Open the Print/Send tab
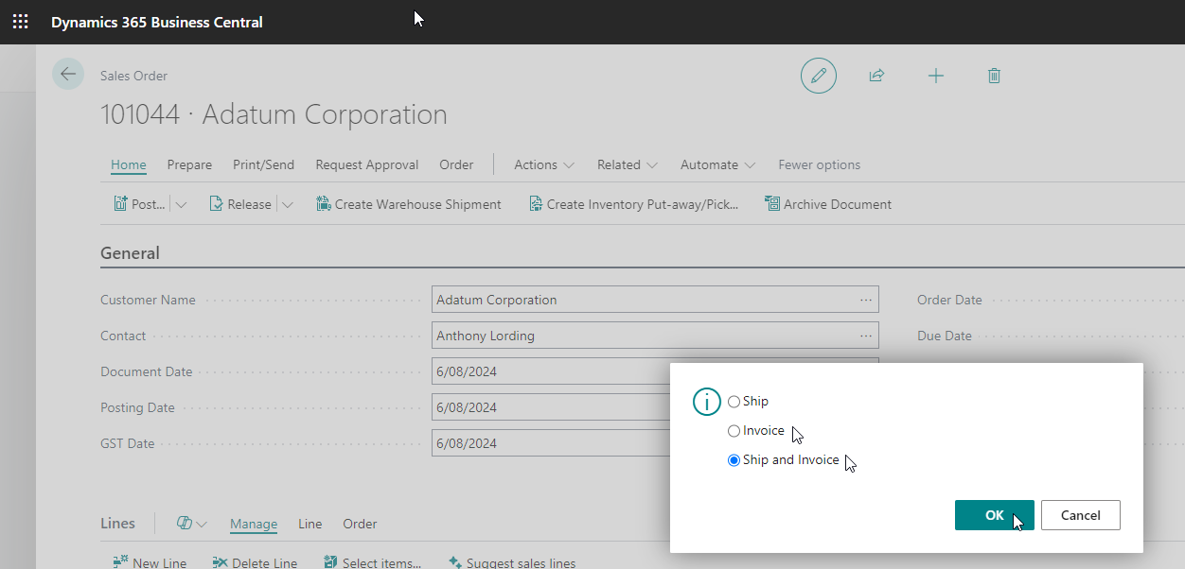 264,164
